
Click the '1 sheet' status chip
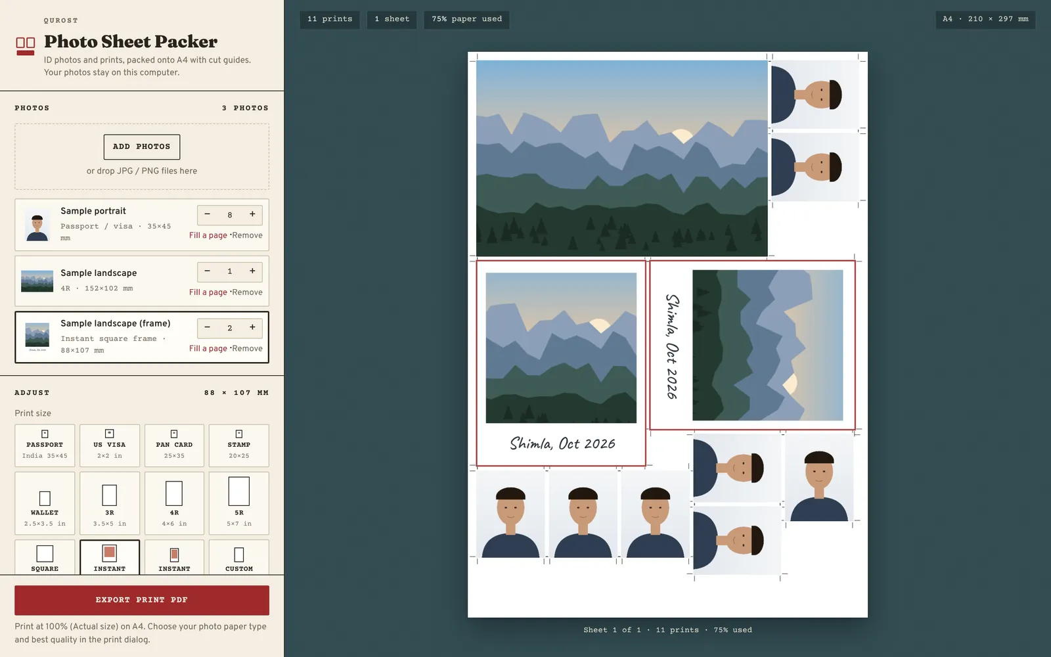[391, 19]
